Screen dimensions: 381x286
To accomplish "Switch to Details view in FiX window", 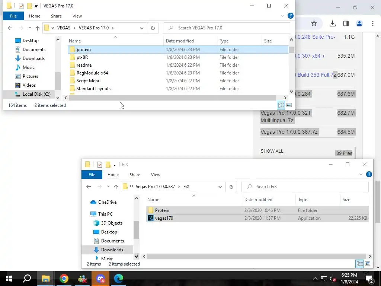I will (360, 264).
